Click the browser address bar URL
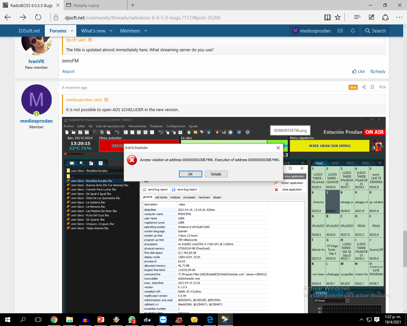The width and height of the screenshot is (407, 326). (x=142, y=18)
